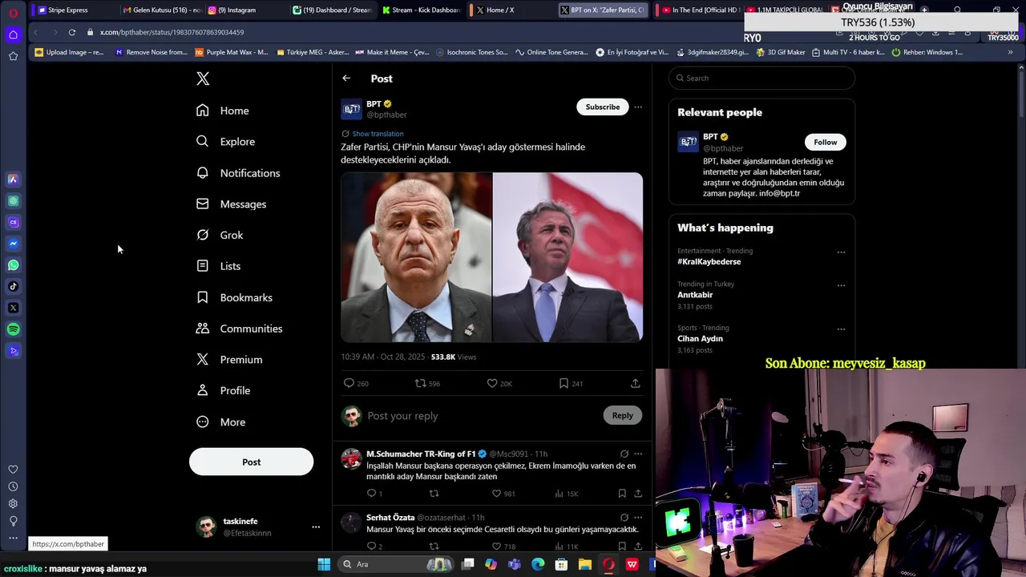Open Spotify in the Opera sidebar
The image size is (1026, 577).
[13, 329]
